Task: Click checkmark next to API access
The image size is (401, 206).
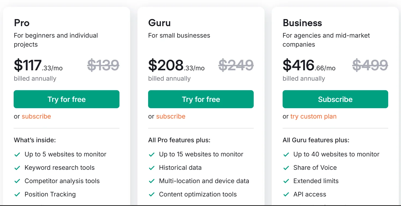Action: [x=286, y=195]
